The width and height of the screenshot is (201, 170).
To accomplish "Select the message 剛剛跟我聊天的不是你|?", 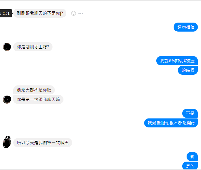I will coord(40,13).
